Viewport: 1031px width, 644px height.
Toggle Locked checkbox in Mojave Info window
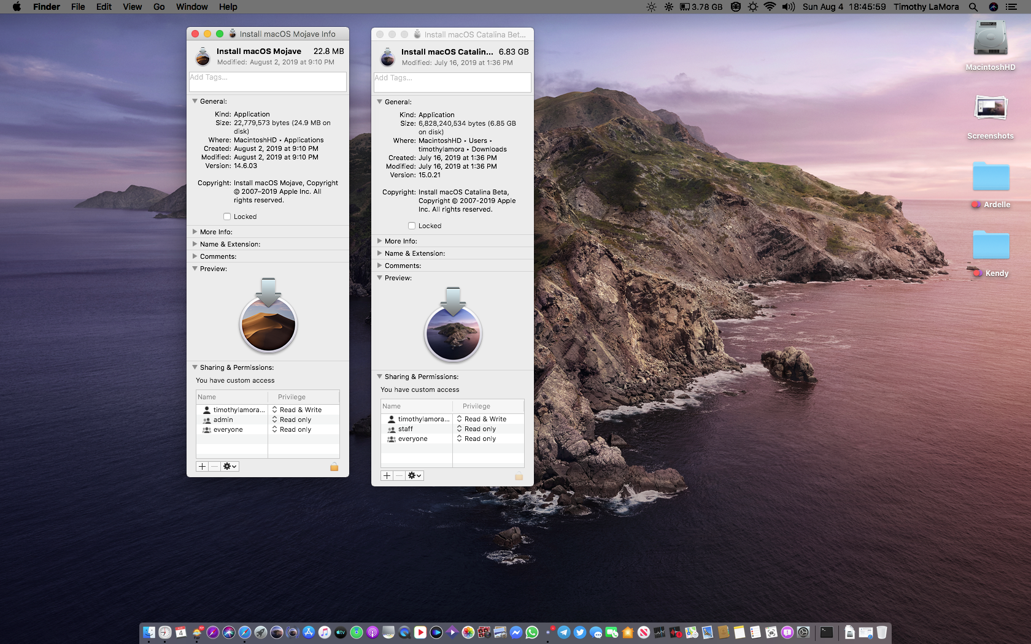(x=227, y=217)
